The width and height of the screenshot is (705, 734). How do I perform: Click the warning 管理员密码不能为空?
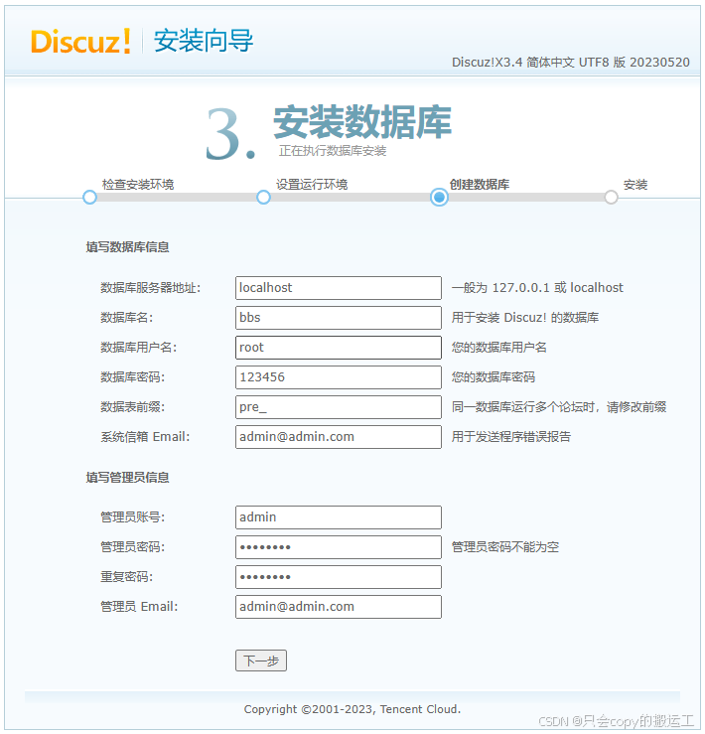505,547
